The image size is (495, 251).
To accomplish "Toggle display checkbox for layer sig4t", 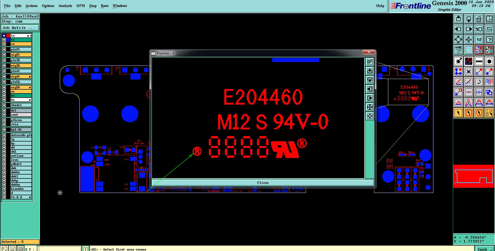I will tap(4, 76).
